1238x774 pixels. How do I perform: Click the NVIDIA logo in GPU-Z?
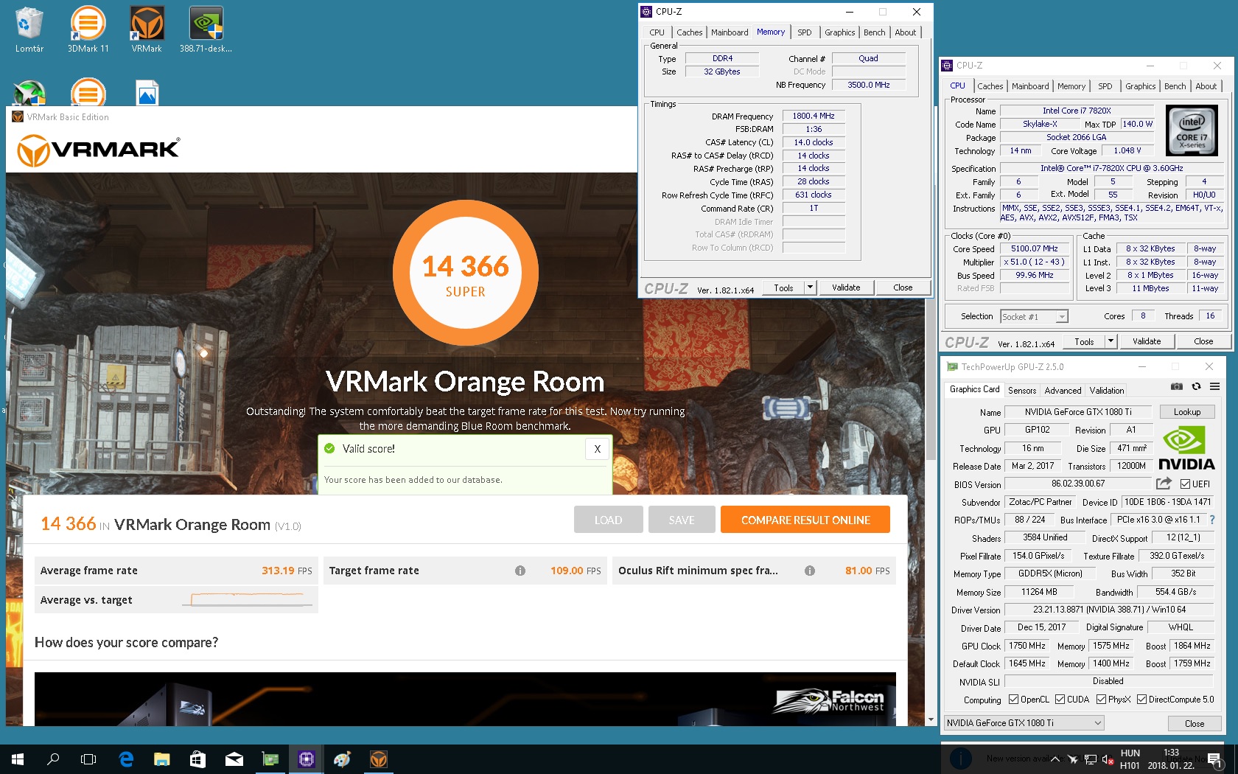1186,447
